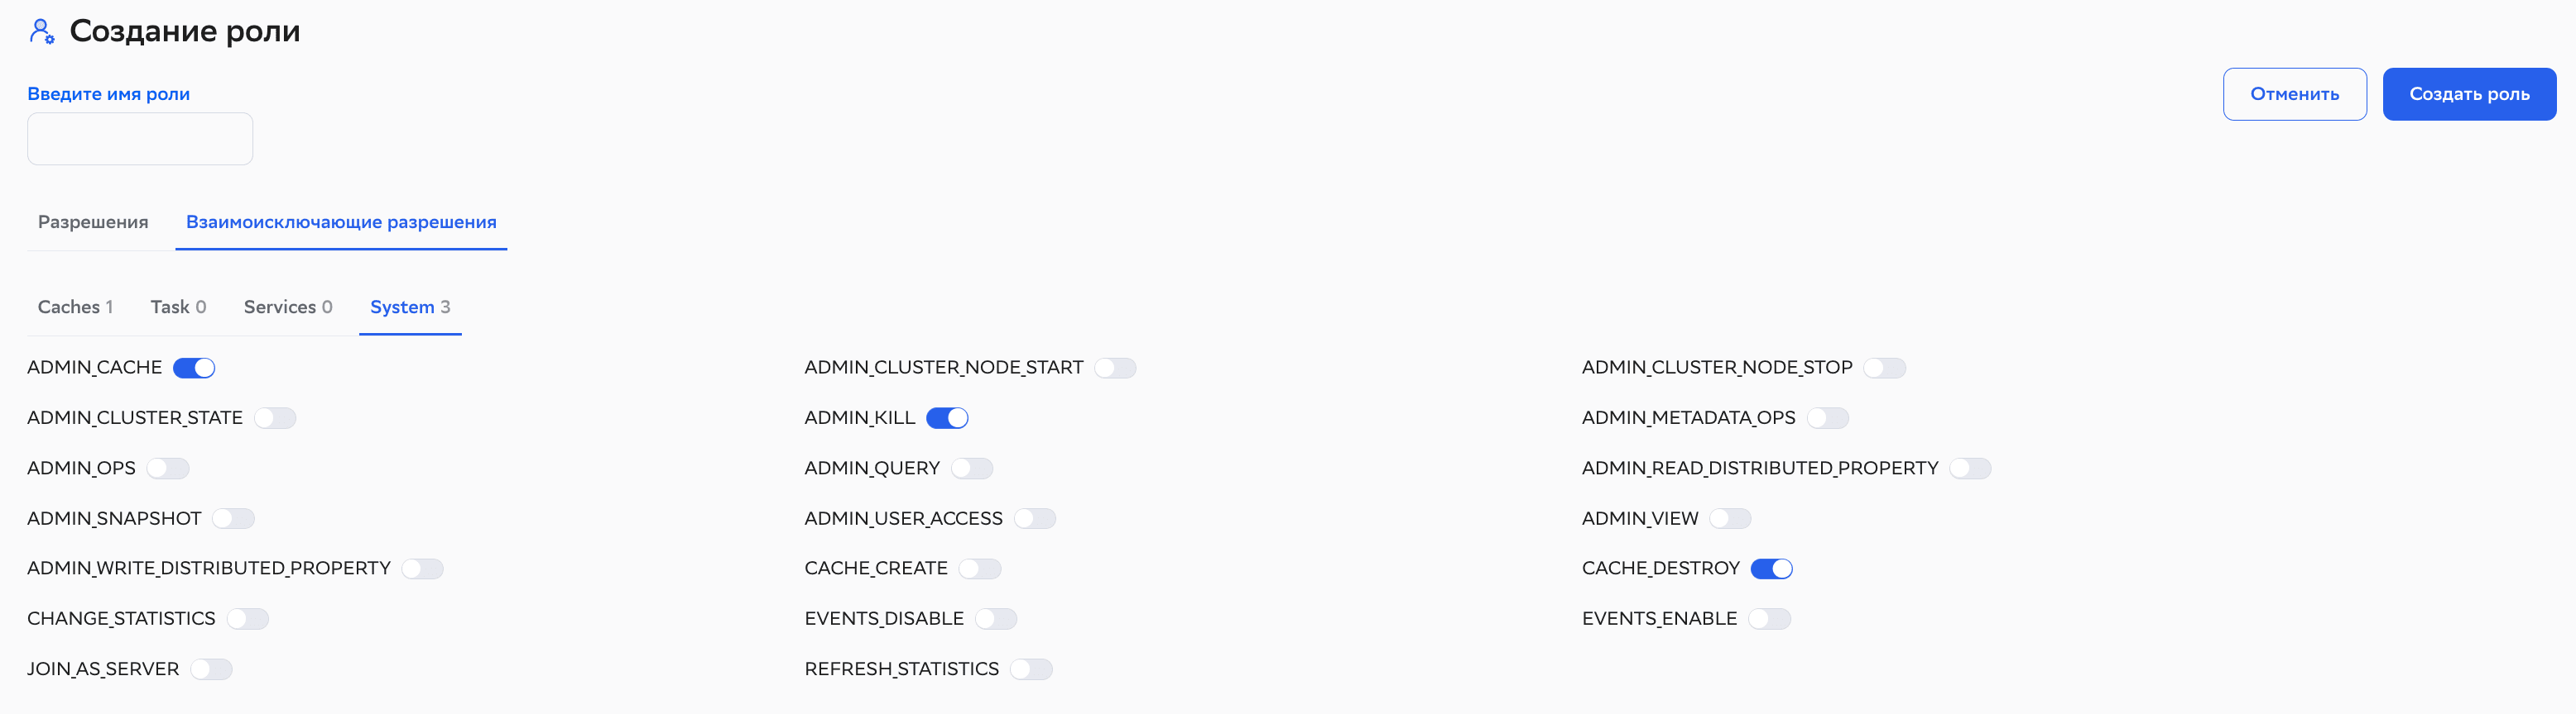2576x714 pixels.
Task: Click the role user icon beside title
Action: pyautogui.click(x=41, y=32)
